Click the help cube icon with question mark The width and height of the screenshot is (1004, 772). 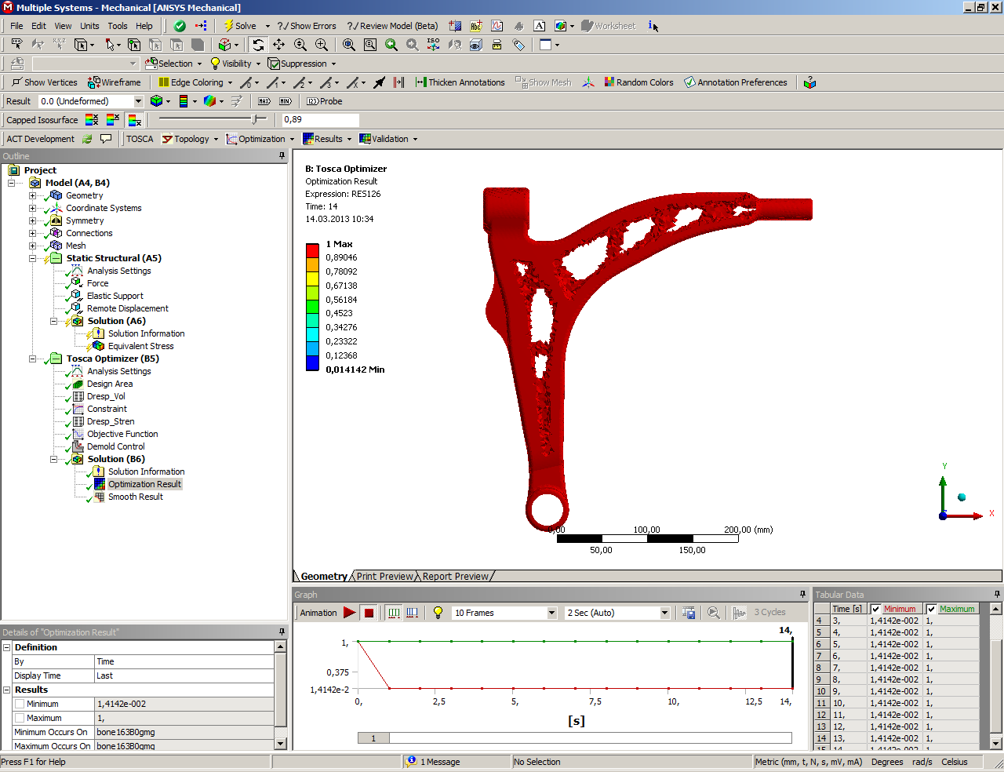coord(810,82)
